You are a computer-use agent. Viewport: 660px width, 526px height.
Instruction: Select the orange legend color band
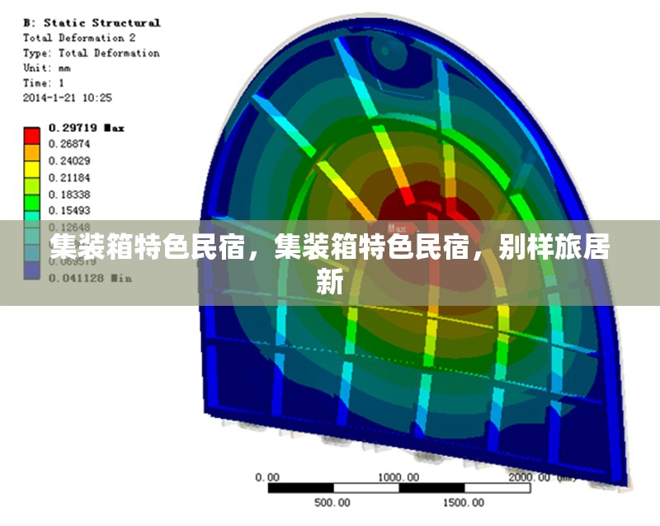[x=31, y=153]
